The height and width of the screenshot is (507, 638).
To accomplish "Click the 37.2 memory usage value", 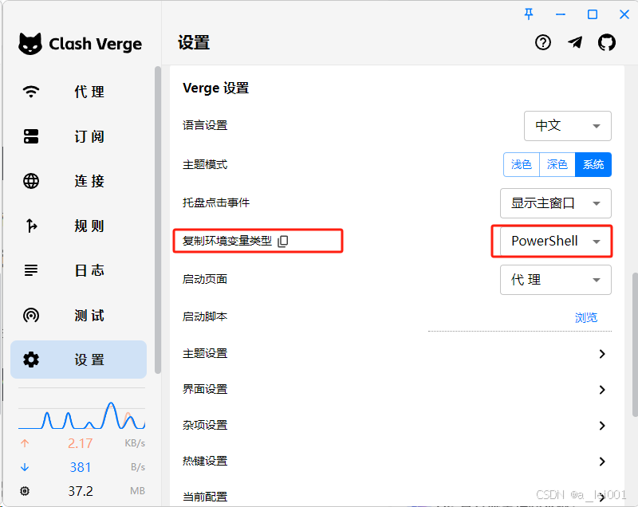I will point(81,491).
